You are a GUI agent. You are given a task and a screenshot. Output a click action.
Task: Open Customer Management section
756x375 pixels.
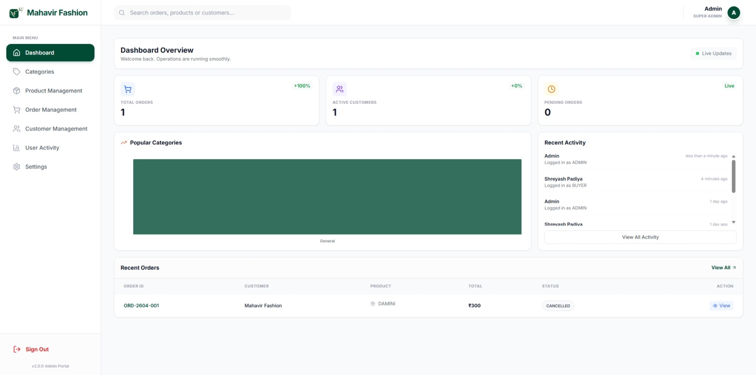coord(56,129)
